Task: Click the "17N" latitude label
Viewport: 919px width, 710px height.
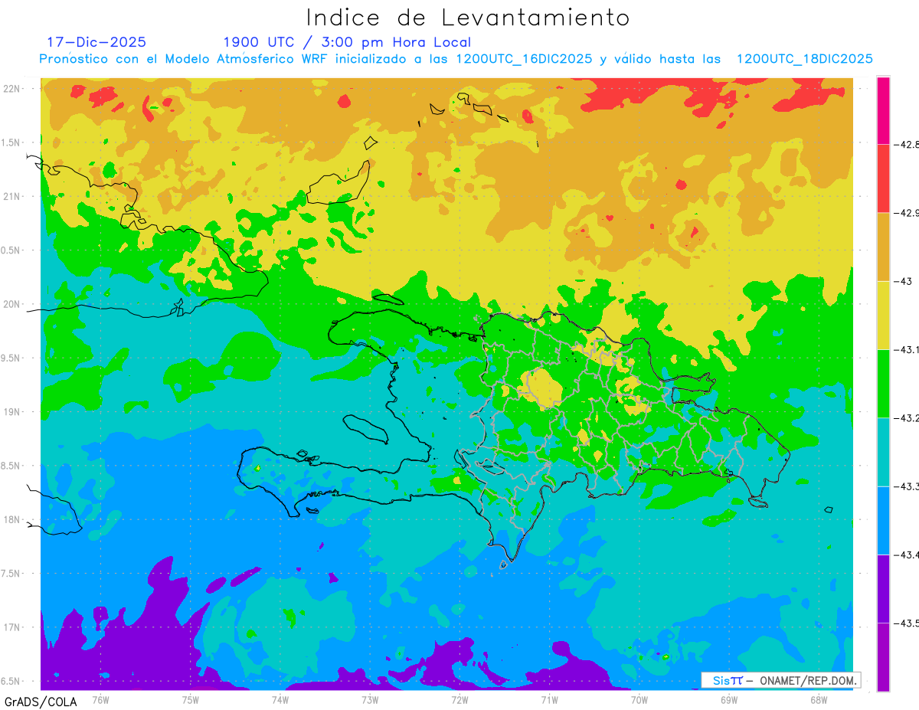Action: coord(11,627)
